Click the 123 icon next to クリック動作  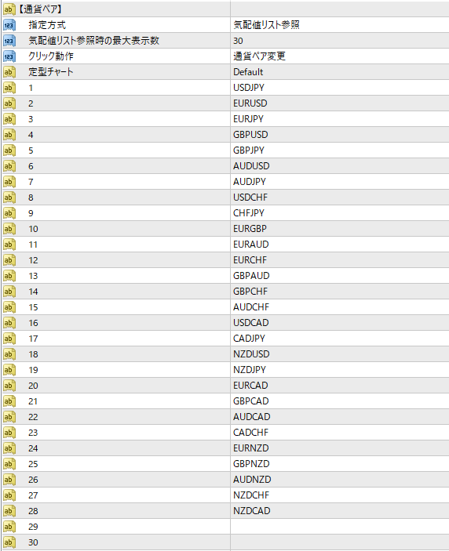(x=9, y=56)
